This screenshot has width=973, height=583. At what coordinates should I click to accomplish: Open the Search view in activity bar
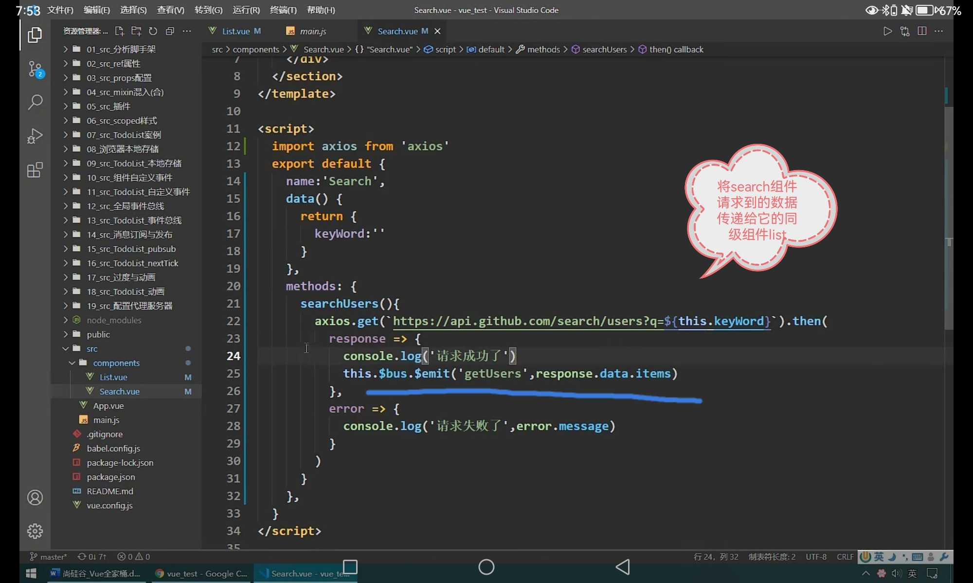(35, 102)
